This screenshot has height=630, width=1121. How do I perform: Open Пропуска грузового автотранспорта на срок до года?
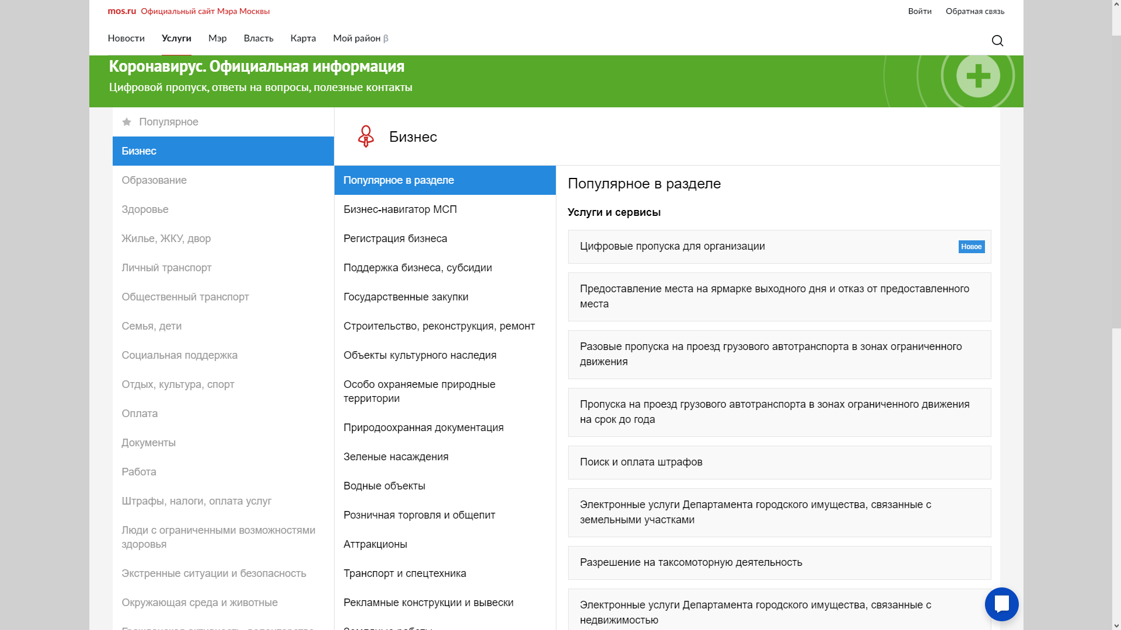click(779, 412)
